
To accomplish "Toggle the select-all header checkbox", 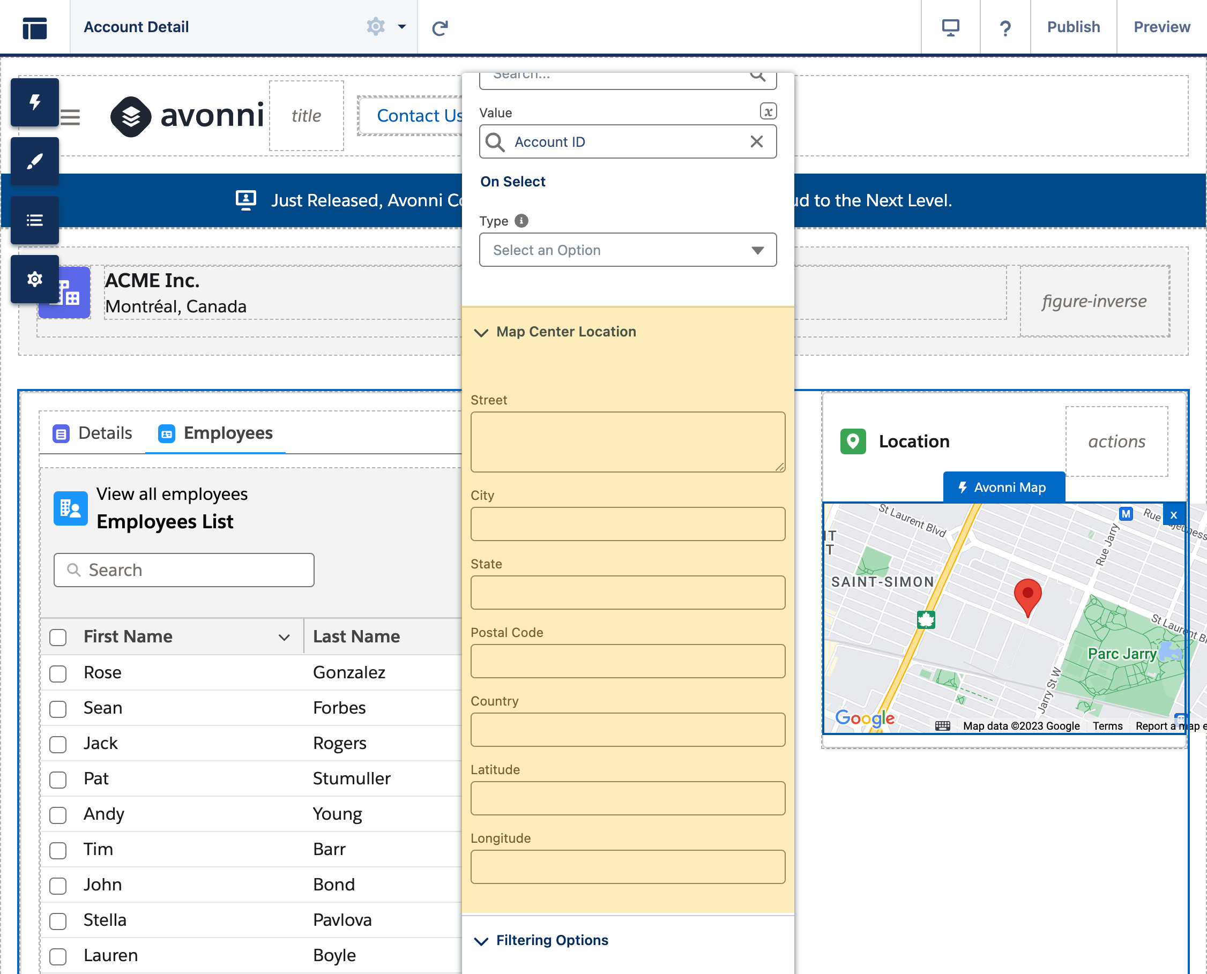I will [x=58, y=638].
